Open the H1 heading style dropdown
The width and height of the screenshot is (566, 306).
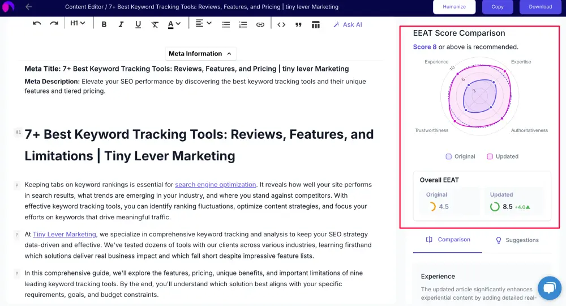pyautogui.click(x=78, y=24)
